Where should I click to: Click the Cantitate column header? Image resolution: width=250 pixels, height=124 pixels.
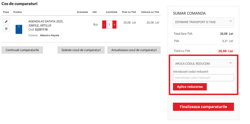111,12
